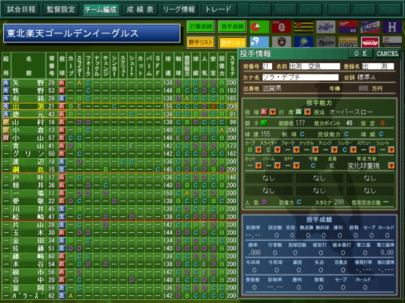This screenshot has height=303, width=405.
Task: Click the 打席 両 batting-side indicator
Action: pos(299,112)
